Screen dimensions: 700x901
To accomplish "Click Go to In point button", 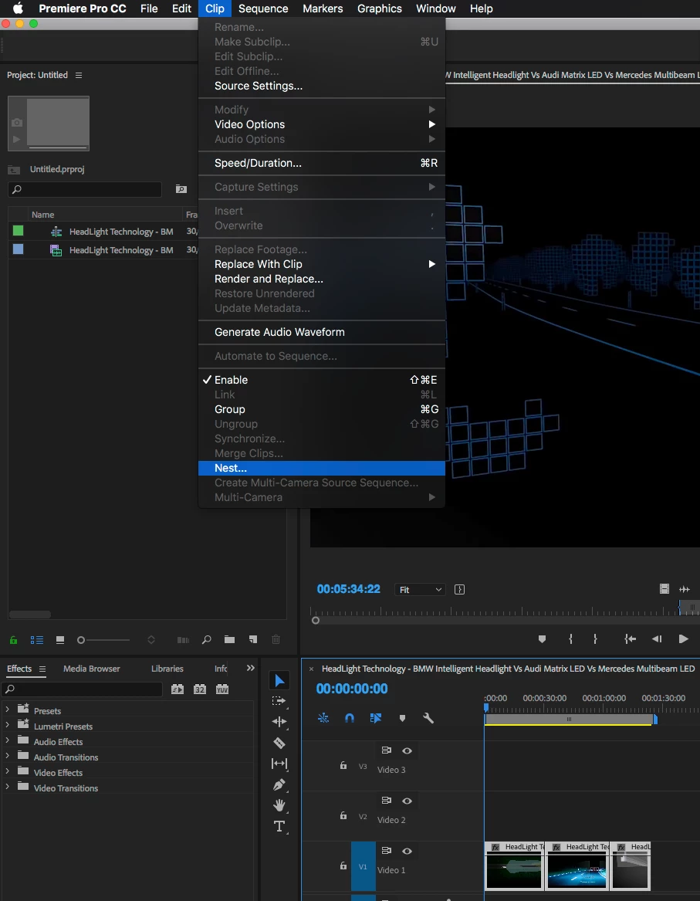I will click(630, 639).
